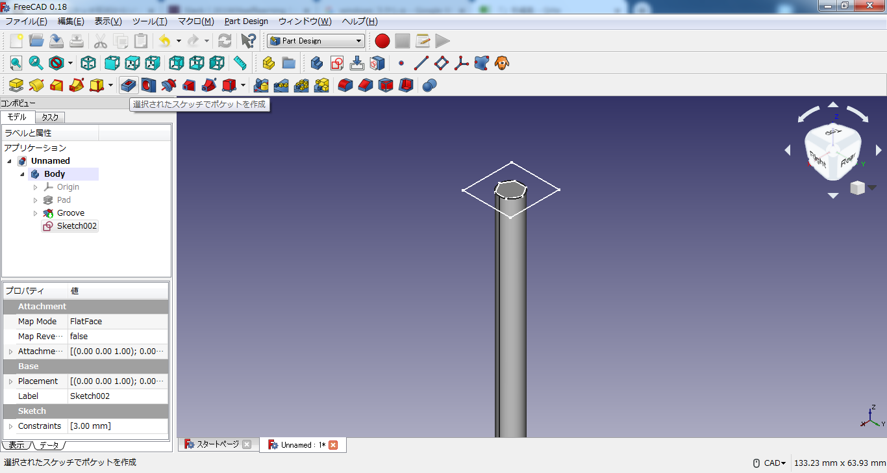Switch to the スタートページ document tab

tap(217, 444)
